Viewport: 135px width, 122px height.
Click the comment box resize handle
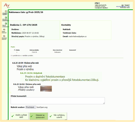[104, 103]
